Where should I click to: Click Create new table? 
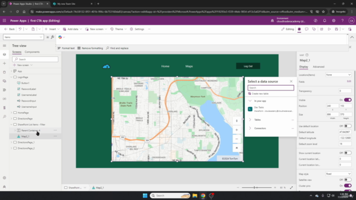click(x=258, y=94)
